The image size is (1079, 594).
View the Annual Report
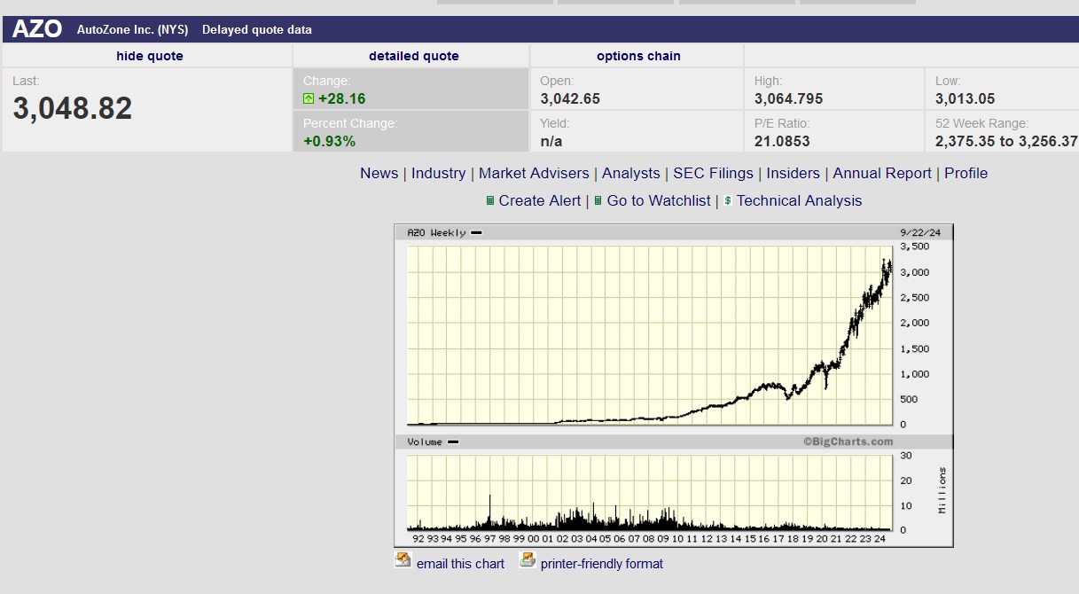click(x=882, y=173)
